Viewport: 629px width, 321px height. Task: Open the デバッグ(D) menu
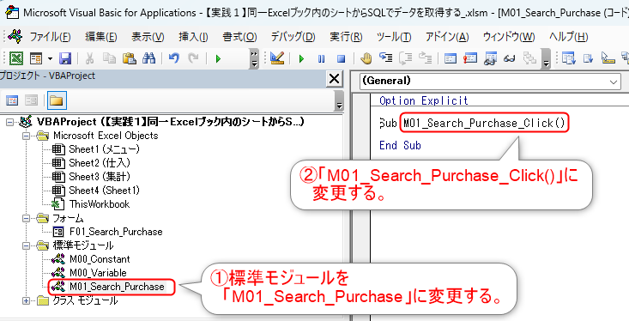point(293,37)
